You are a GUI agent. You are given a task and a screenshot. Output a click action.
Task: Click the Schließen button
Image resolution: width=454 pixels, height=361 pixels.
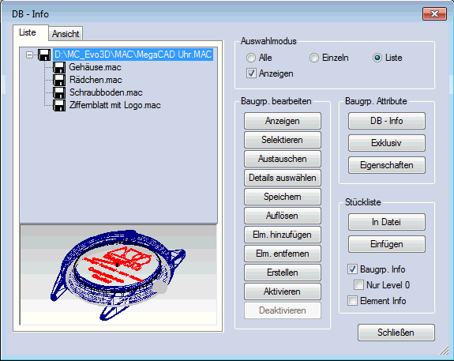click(x=396, y=333)
